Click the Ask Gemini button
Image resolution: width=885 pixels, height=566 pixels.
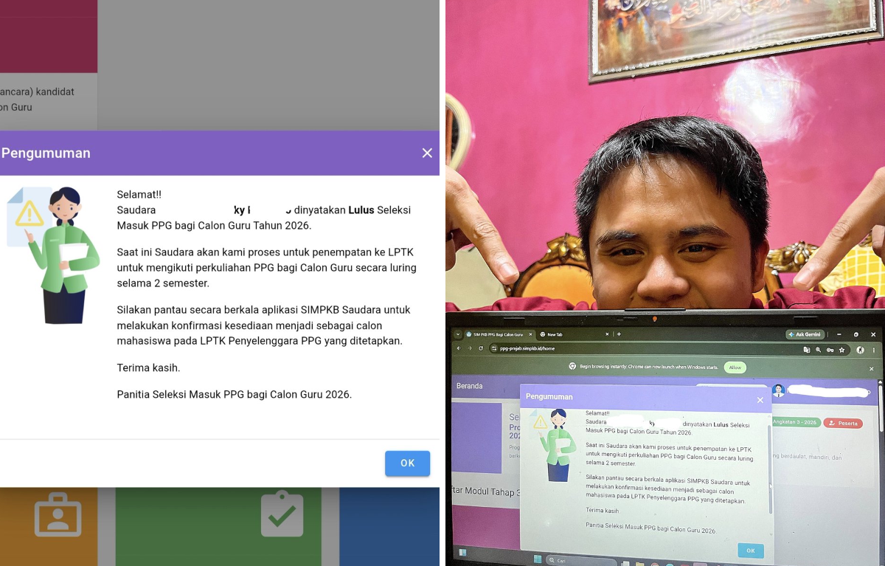[804, 334]
